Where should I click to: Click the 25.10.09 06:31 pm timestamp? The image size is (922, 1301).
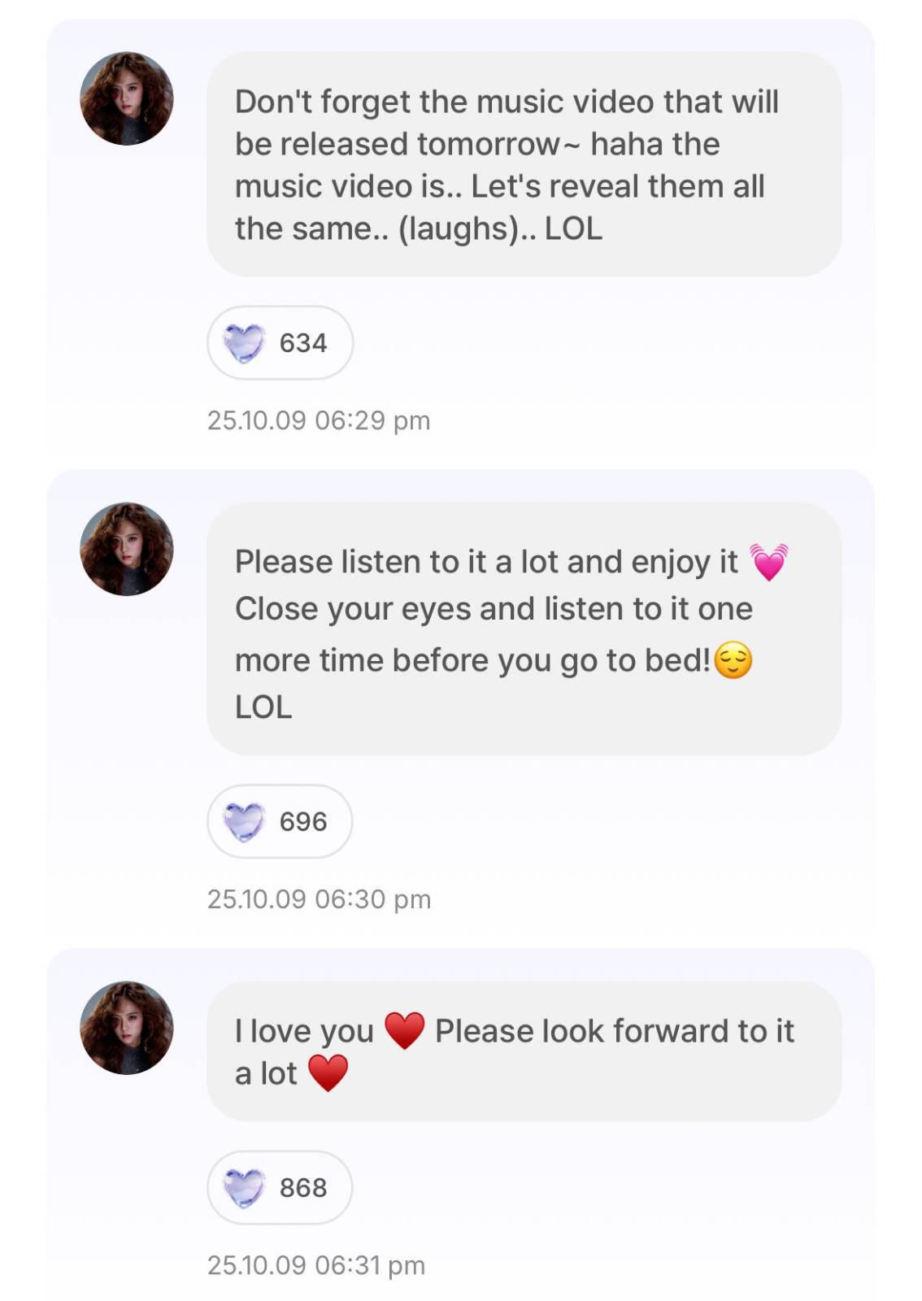pos(316,1265)
